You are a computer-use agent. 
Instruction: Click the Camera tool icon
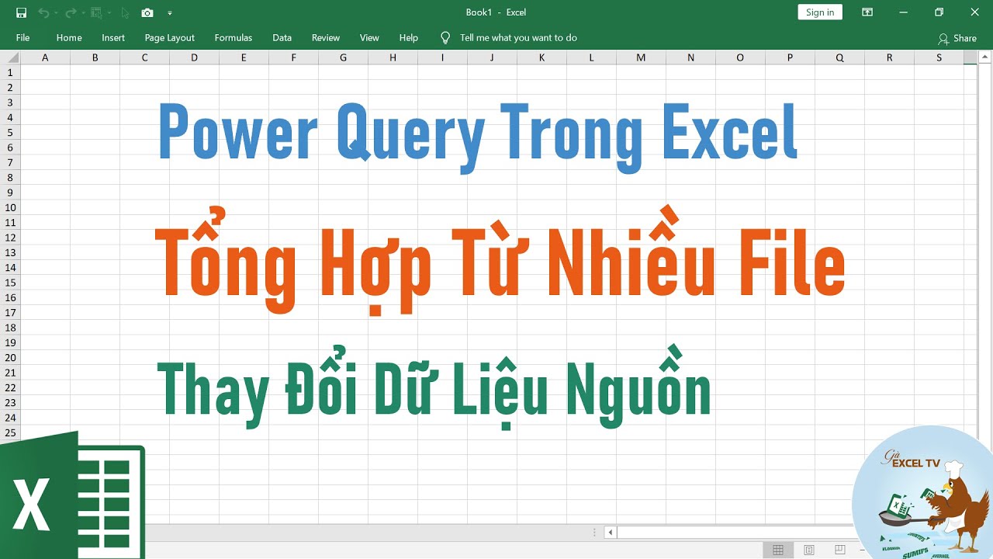[x=147, y=12]
